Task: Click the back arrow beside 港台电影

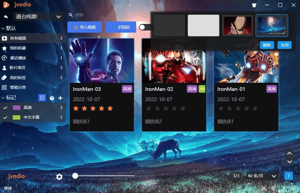Action: point(6,17)
